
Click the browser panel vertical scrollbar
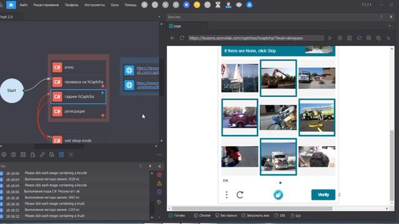tap(392, 165)
